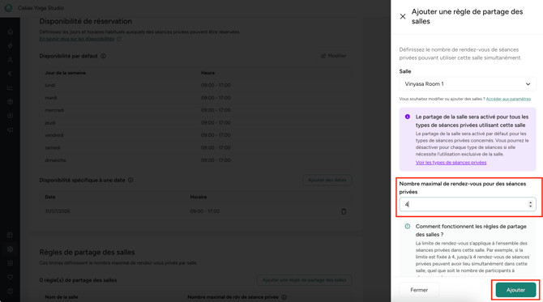Open the lightning bolt sidebar icon

pyautogui.click(x=10, y=45)
